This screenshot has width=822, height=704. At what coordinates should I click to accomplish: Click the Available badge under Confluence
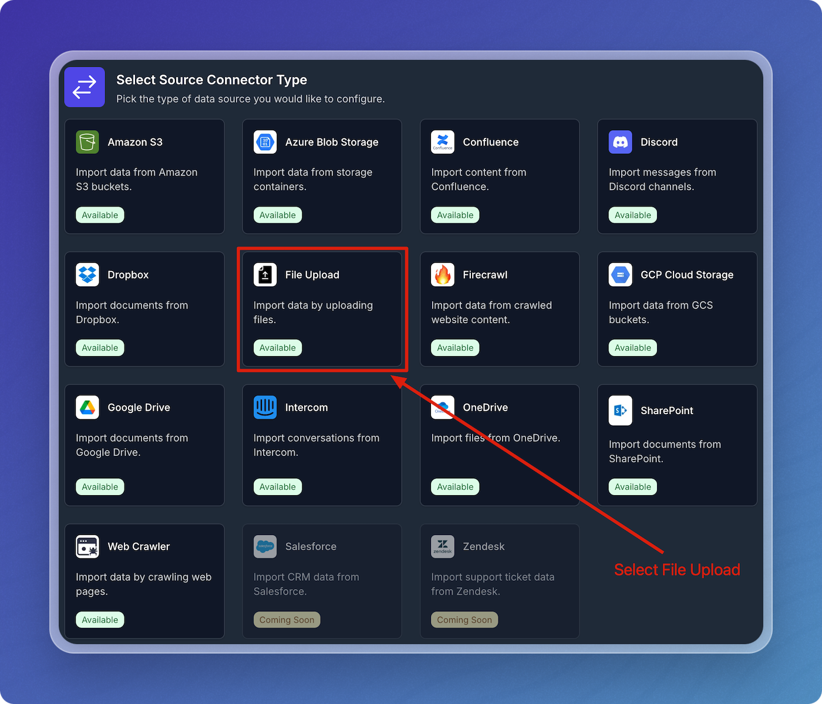[x=455, y=215]
